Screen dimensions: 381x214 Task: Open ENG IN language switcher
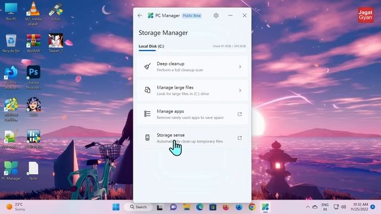(x=325, y=207)
